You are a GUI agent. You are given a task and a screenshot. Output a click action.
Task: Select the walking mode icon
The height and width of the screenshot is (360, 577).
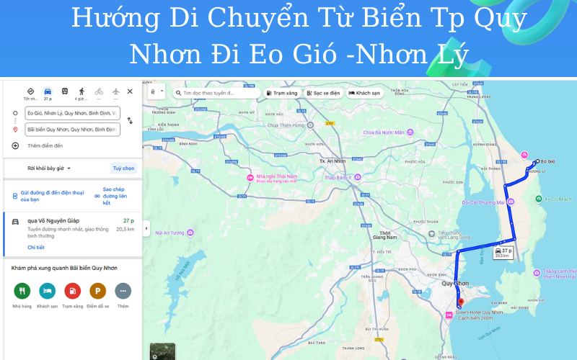click(82, 91)
